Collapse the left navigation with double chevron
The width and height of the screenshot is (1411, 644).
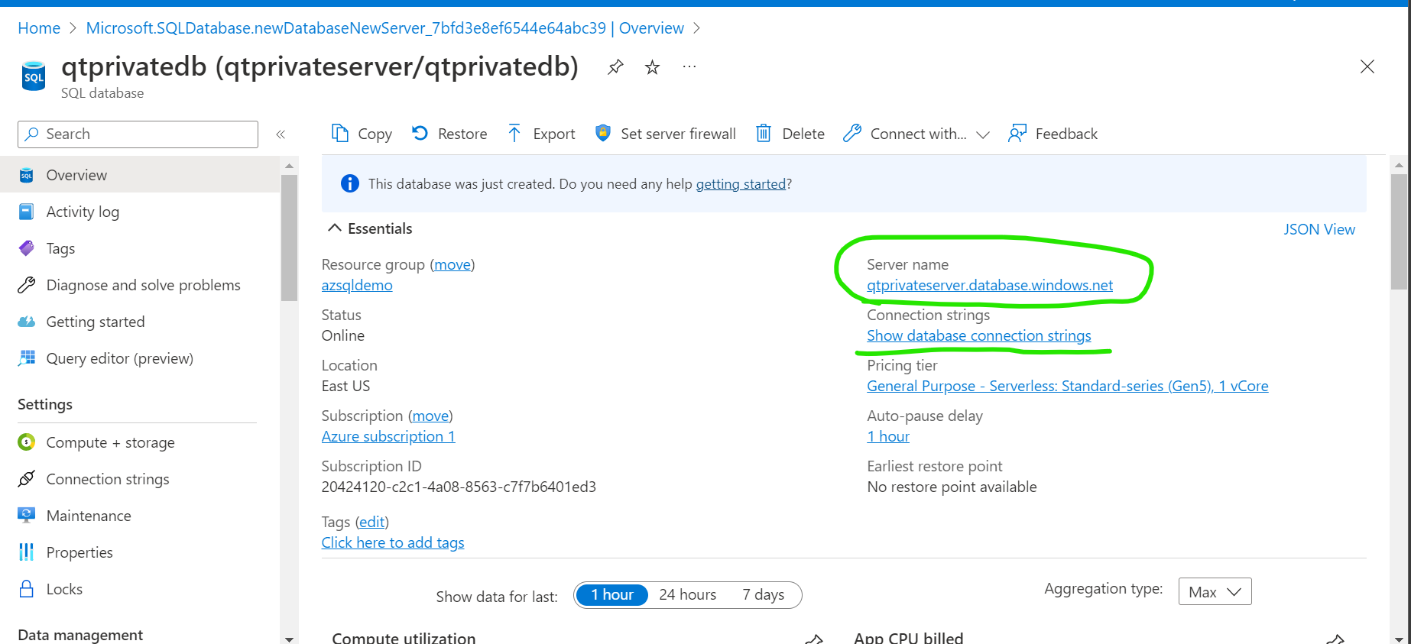(281, 134)
